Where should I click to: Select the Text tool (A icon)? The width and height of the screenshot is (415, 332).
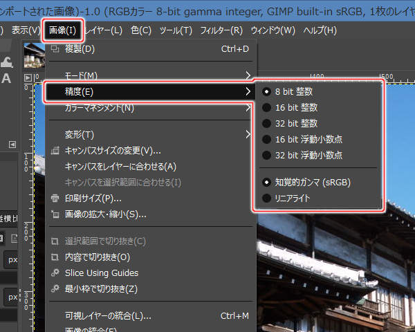click(x=6, y=78)
